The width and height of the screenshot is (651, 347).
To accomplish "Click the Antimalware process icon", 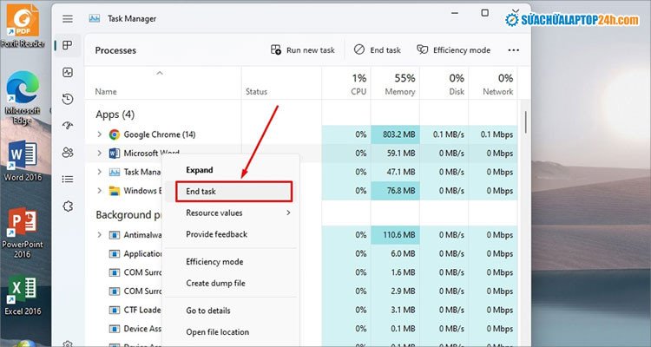I will (x=115, y=235).
